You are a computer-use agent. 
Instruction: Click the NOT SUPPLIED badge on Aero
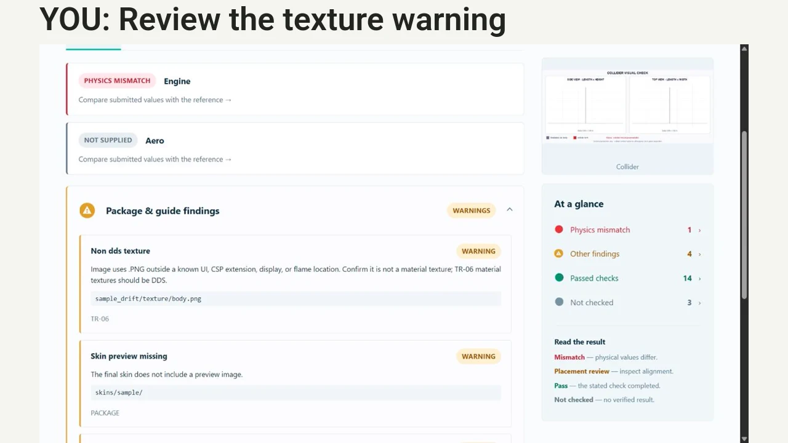[x=108, y=140]
